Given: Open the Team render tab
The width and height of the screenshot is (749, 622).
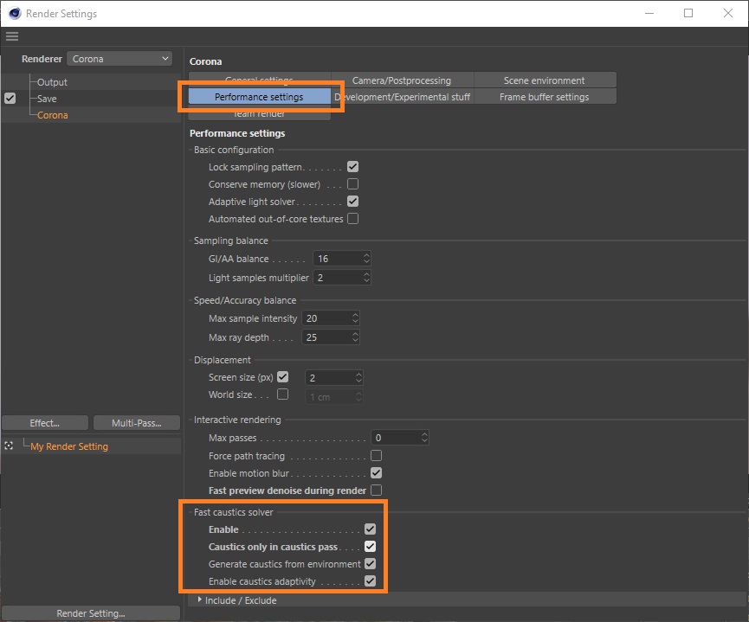Looking at the screenshot, I should point(259,113).
